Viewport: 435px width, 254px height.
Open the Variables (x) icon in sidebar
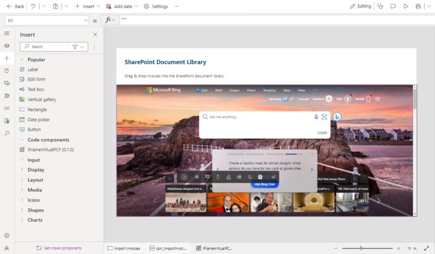click(7, 108)
